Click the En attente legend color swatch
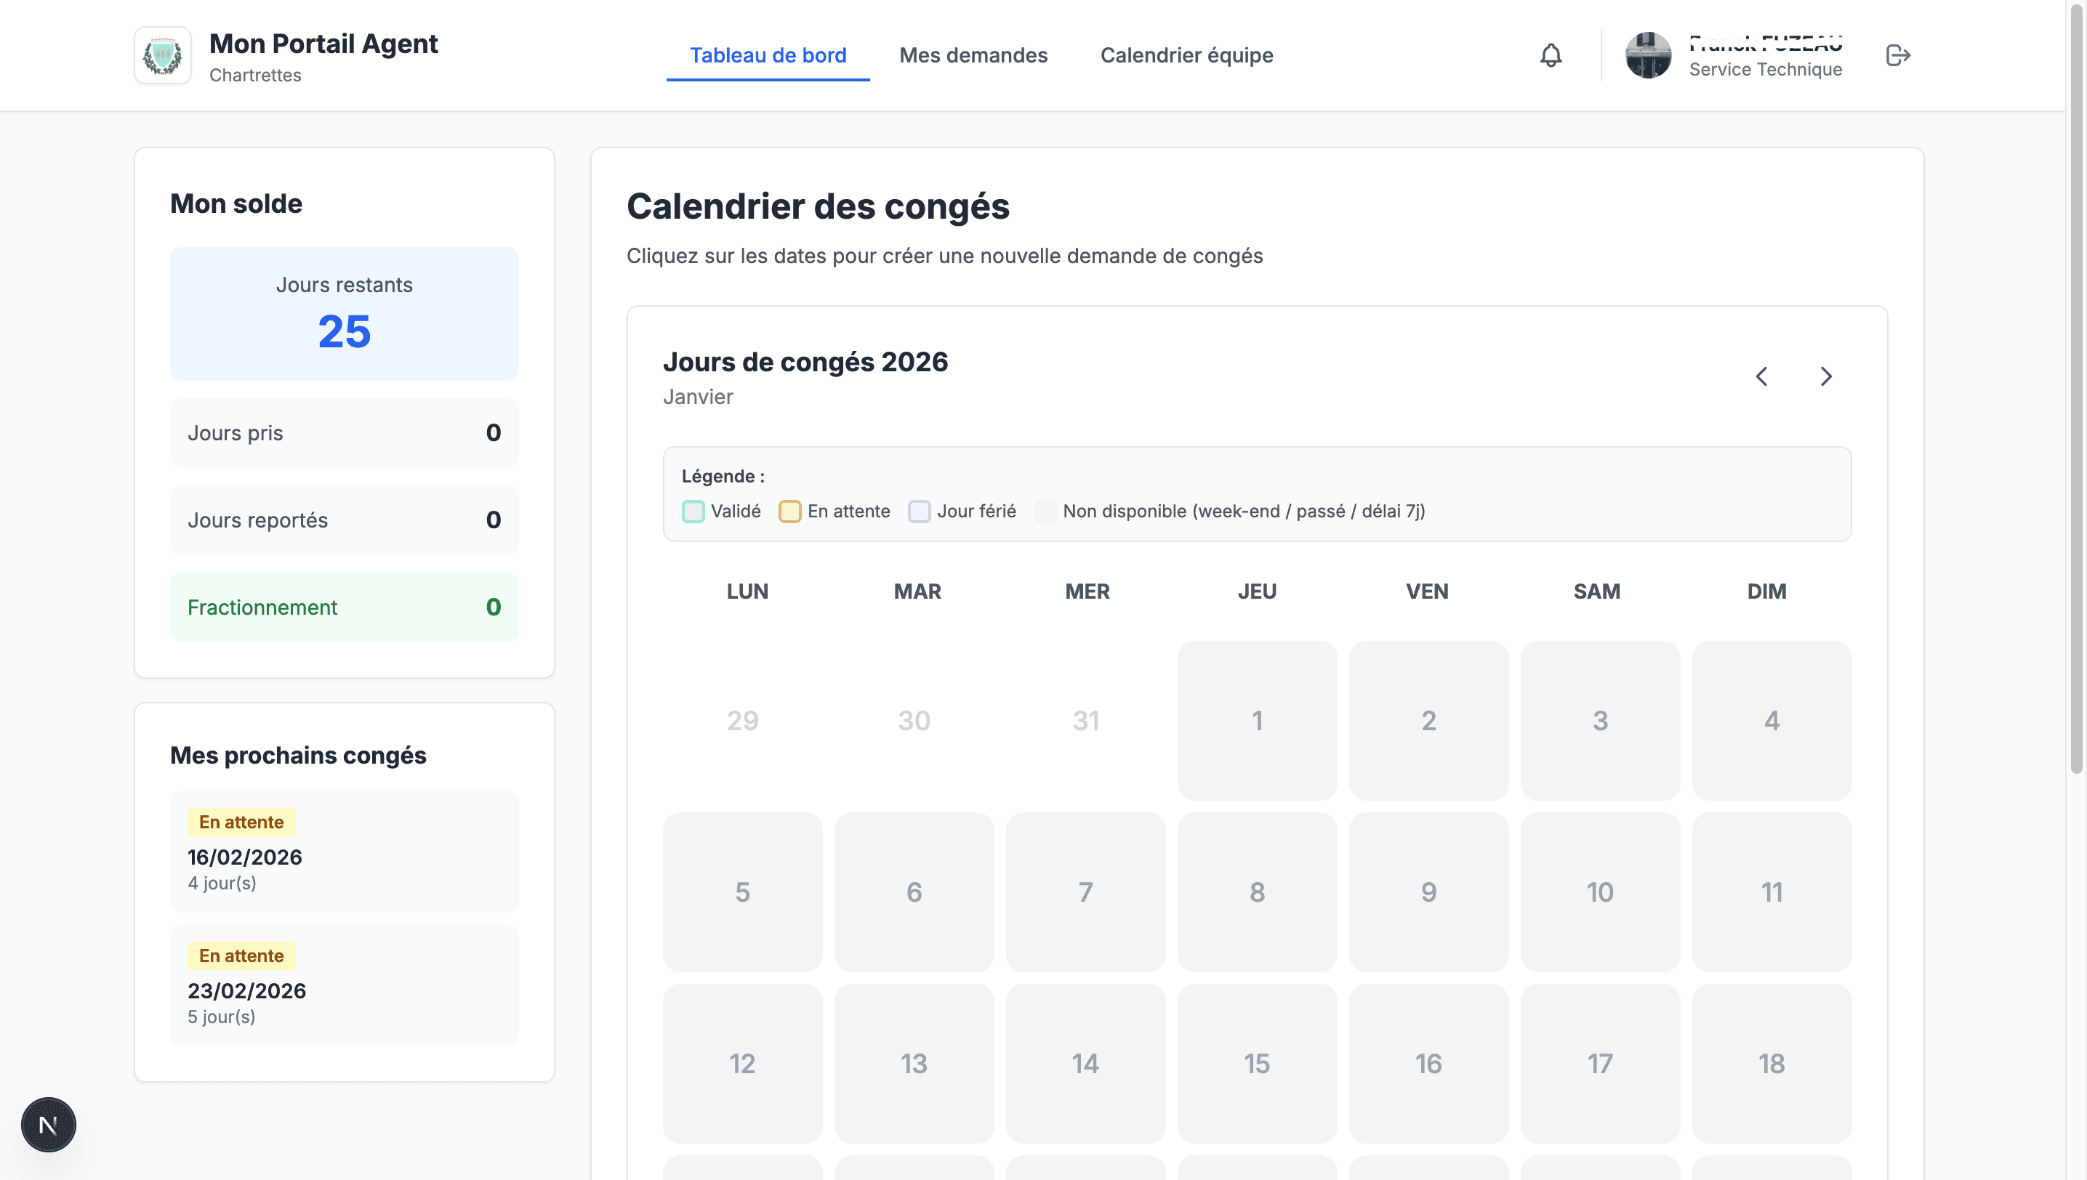The image size is (2087, 1180). coord(789,512)
